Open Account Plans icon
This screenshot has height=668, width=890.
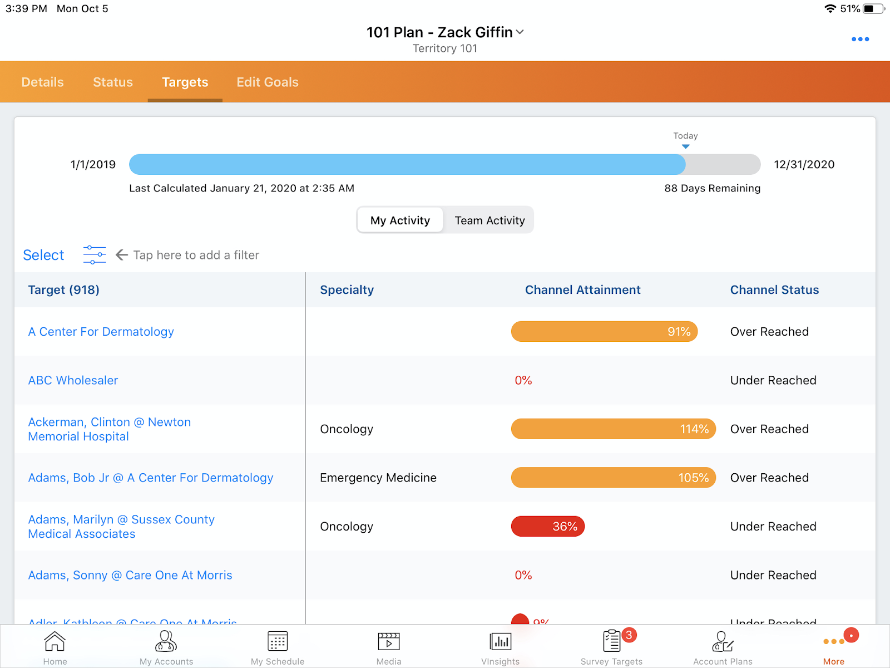(x=723, y=647)
